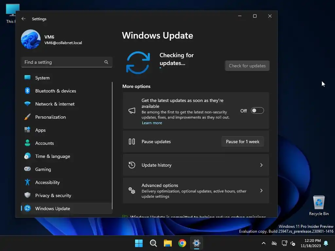Open Privacy & security category
This screenshot has width=335, height=251.
coord(66,195)
